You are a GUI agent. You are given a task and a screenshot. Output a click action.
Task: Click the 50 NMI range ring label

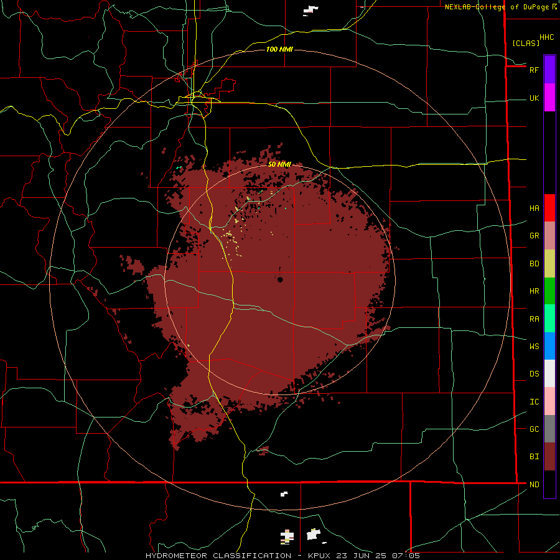point(279,164)
